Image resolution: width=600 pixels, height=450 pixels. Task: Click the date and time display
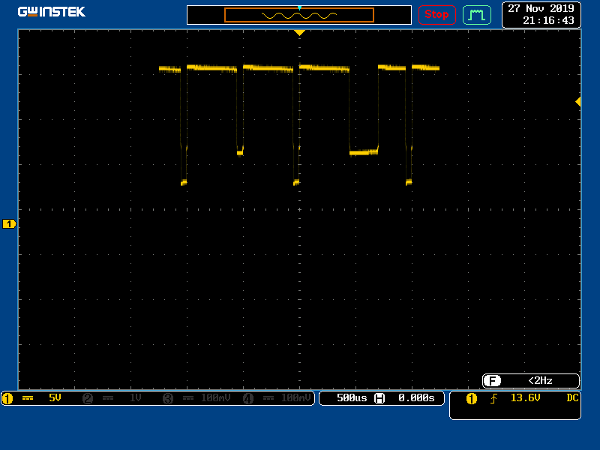tap(541, 14)
